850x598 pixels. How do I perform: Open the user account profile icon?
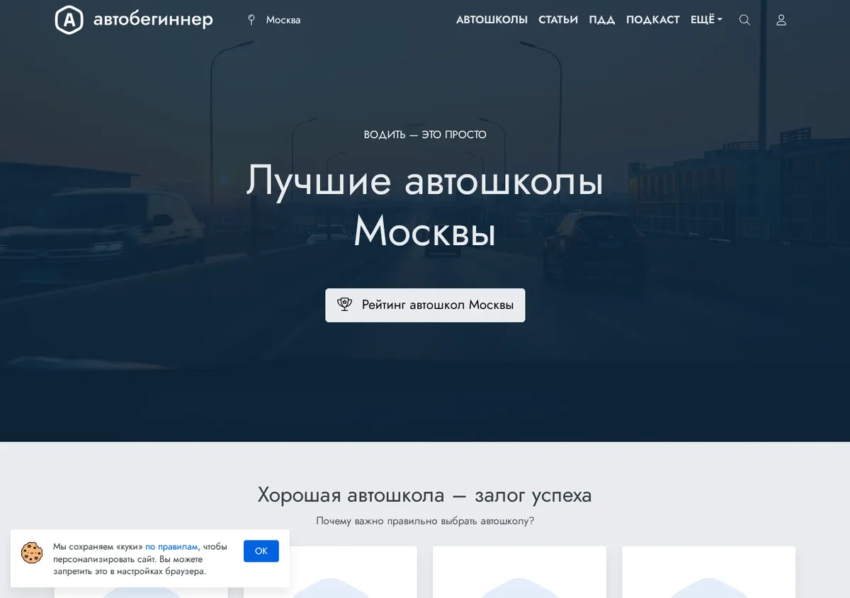(x=781, y=20)
